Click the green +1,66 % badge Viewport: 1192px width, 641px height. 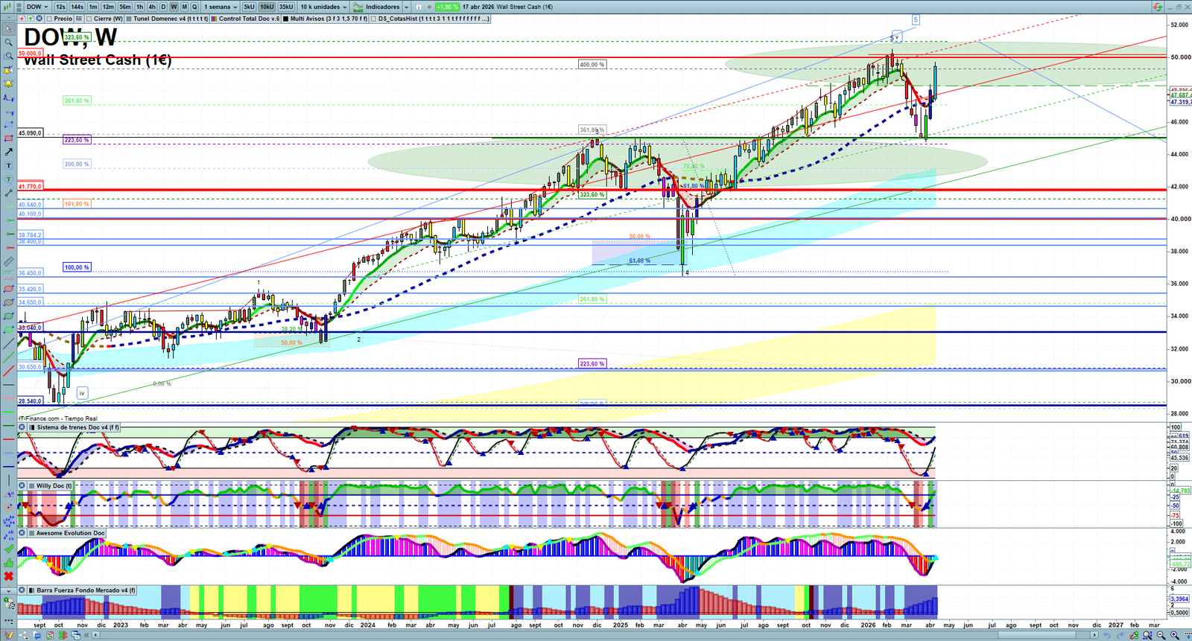447,7
